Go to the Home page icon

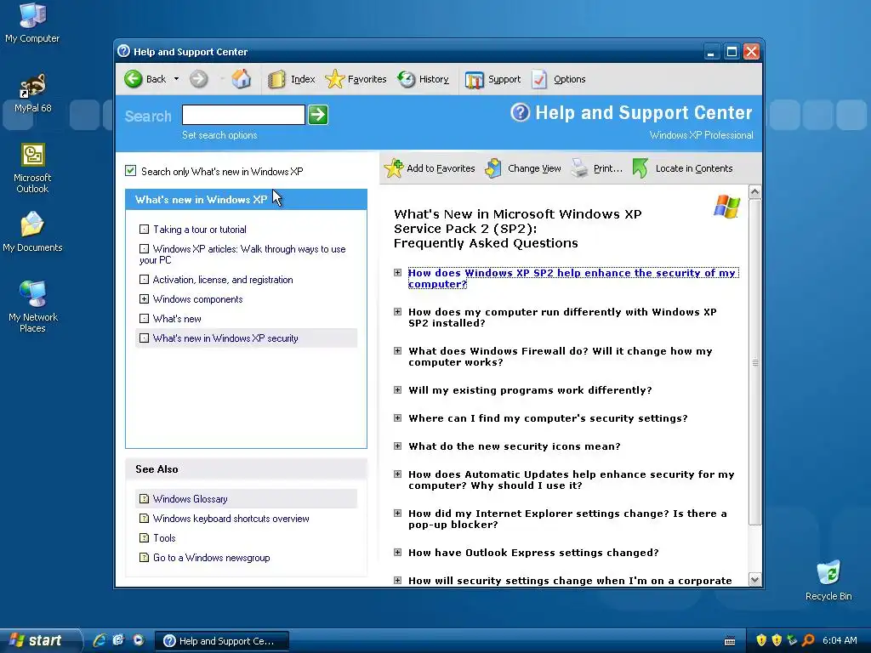point(241,79)
